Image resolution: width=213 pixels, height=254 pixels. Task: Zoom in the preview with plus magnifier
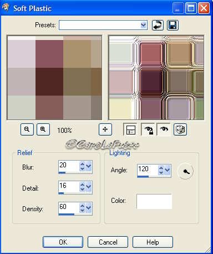[x=43, y=130]
